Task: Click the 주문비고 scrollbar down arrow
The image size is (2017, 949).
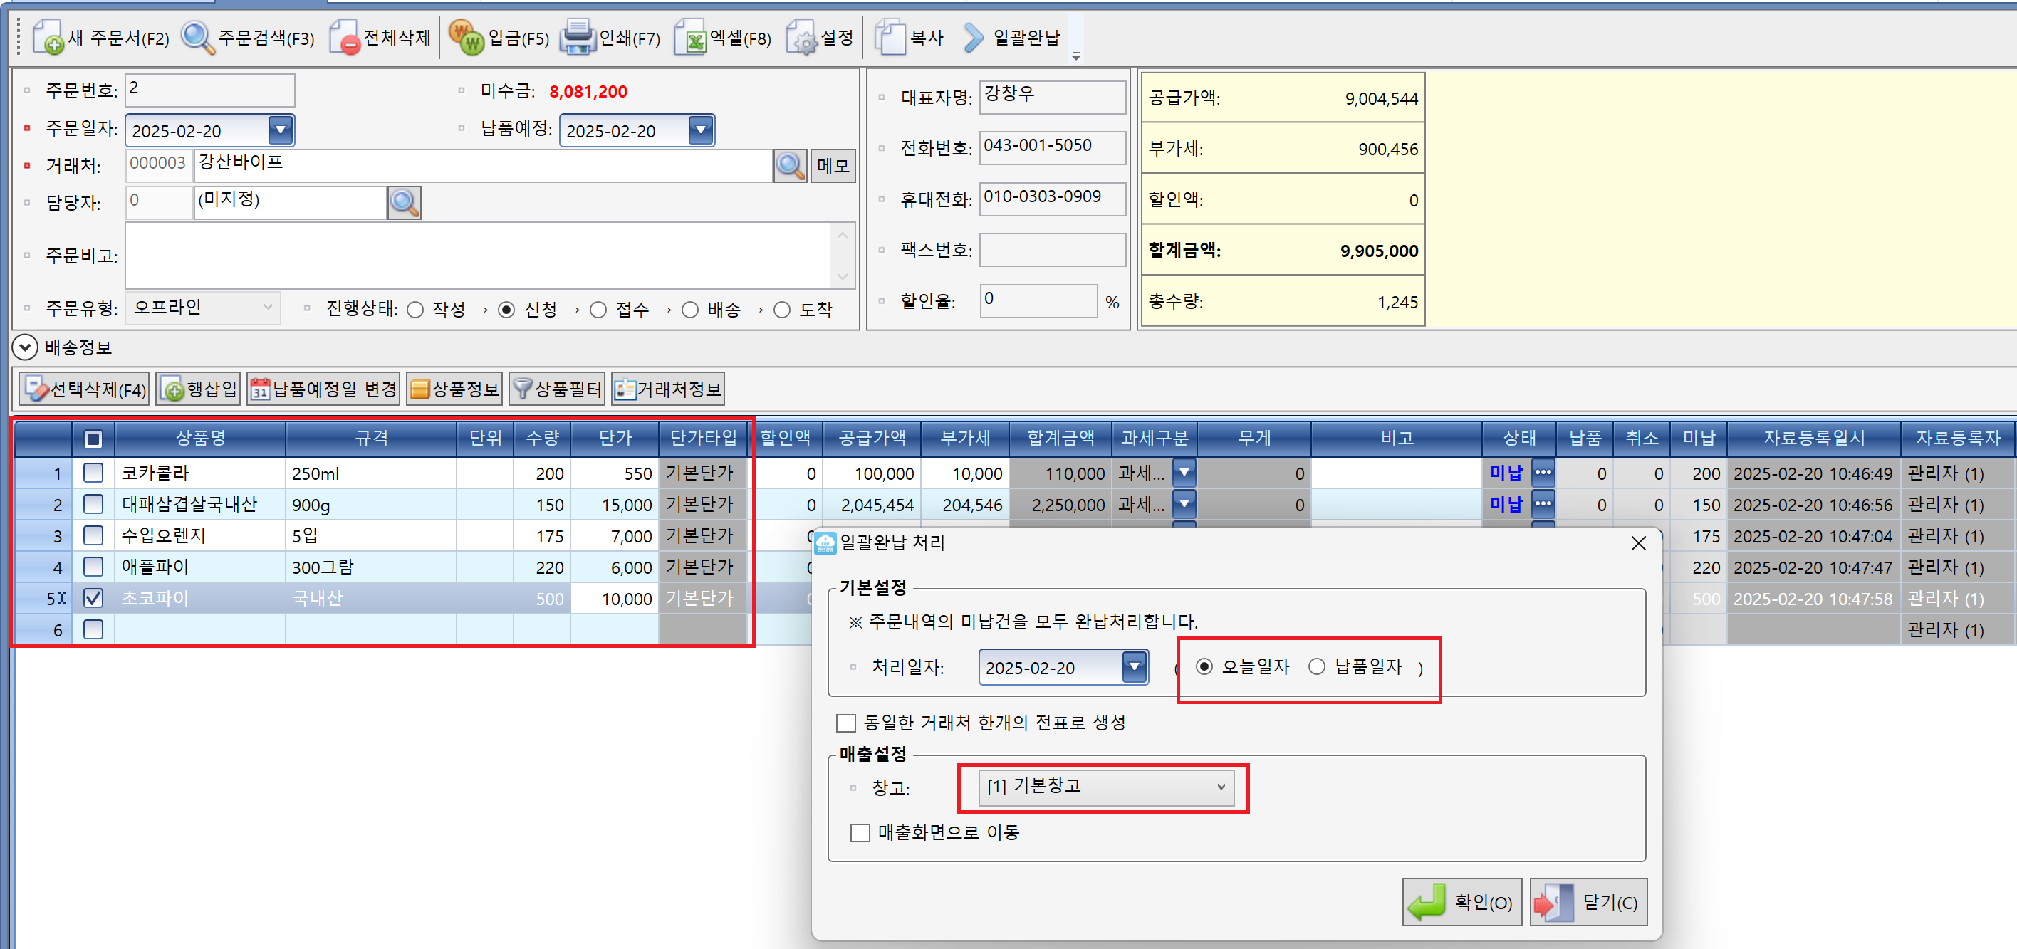Action: click(x=843, y=276)
